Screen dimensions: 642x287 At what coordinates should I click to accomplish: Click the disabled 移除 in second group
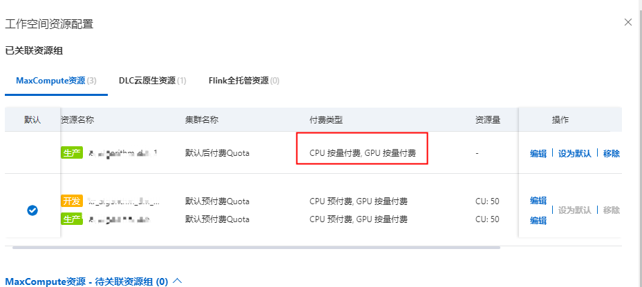click(612, 210)
